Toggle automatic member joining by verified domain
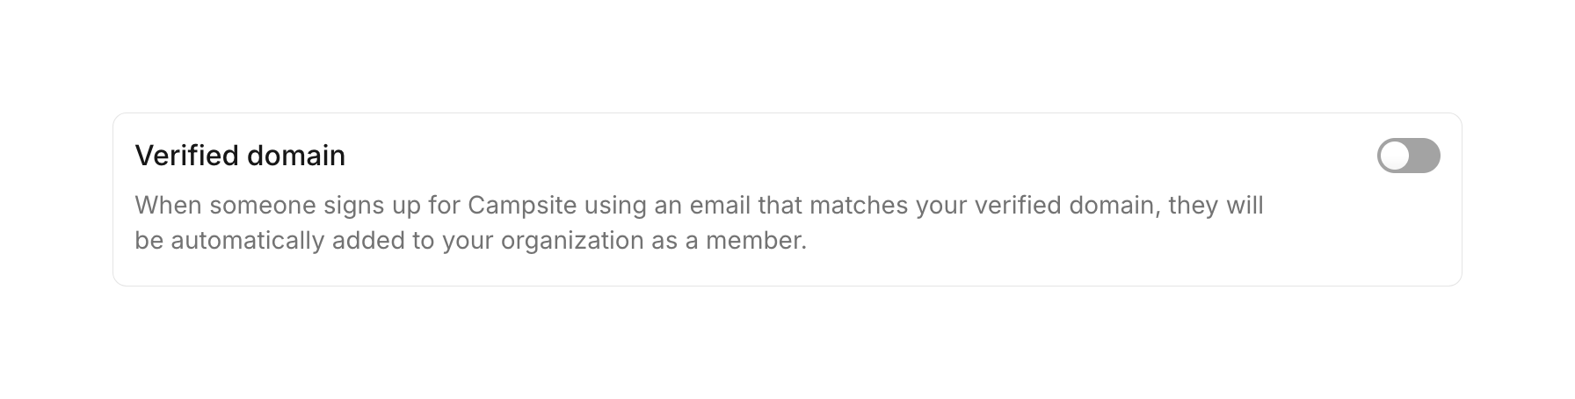 1408,156
